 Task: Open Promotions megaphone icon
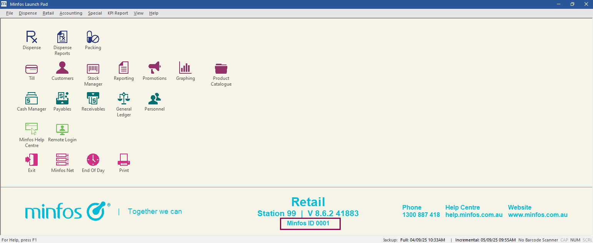coord(155,68)
